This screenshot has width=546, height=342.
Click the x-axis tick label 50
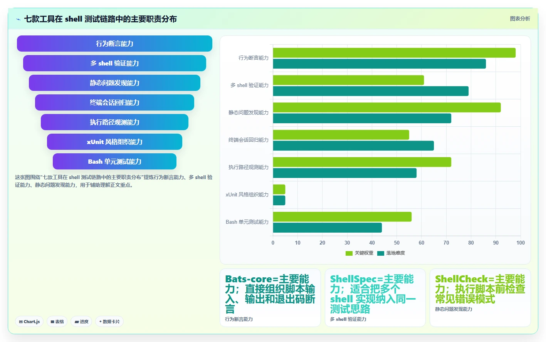396,243
